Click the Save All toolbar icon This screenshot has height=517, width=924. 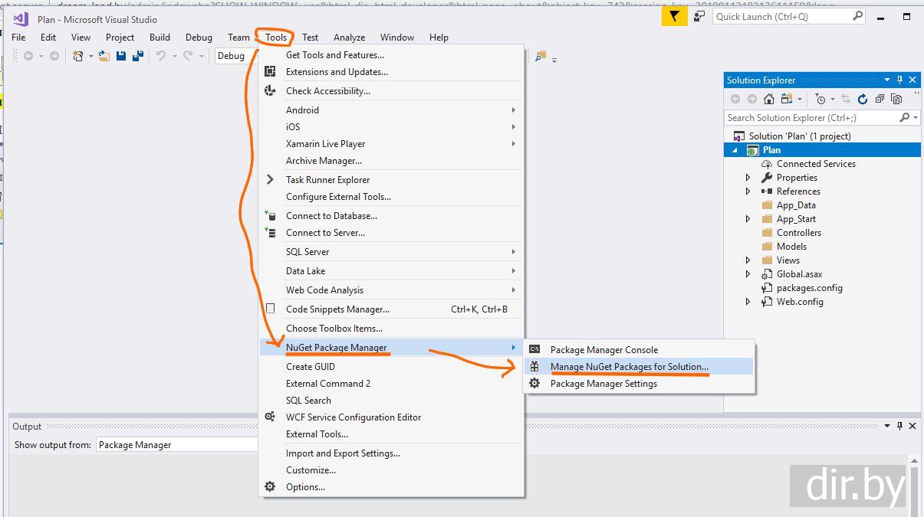pyautogui.click(x=138, y=56)
